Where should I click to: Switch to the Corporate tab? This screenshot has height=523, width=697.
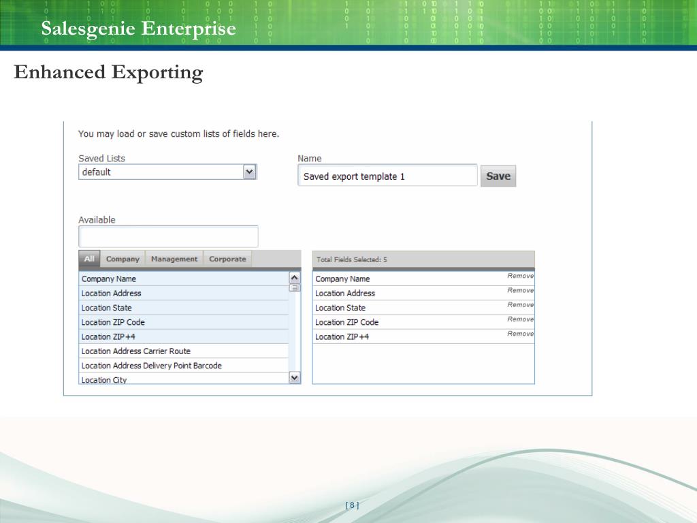point(227,259)
